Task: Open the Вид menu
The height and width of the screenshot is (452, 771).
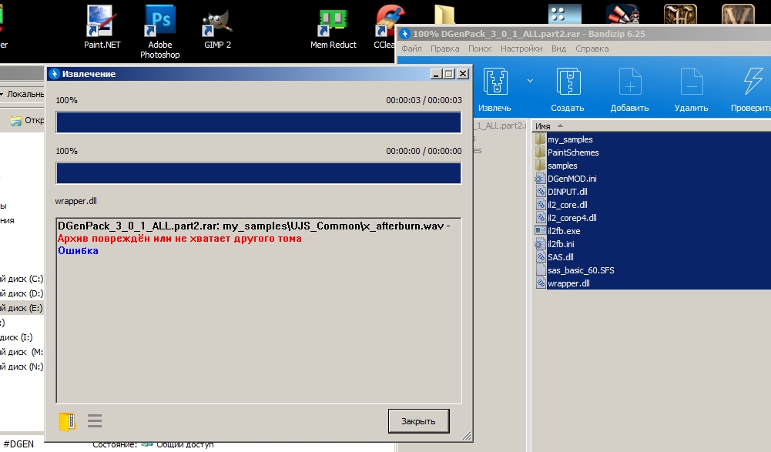Action: (558, 49)
